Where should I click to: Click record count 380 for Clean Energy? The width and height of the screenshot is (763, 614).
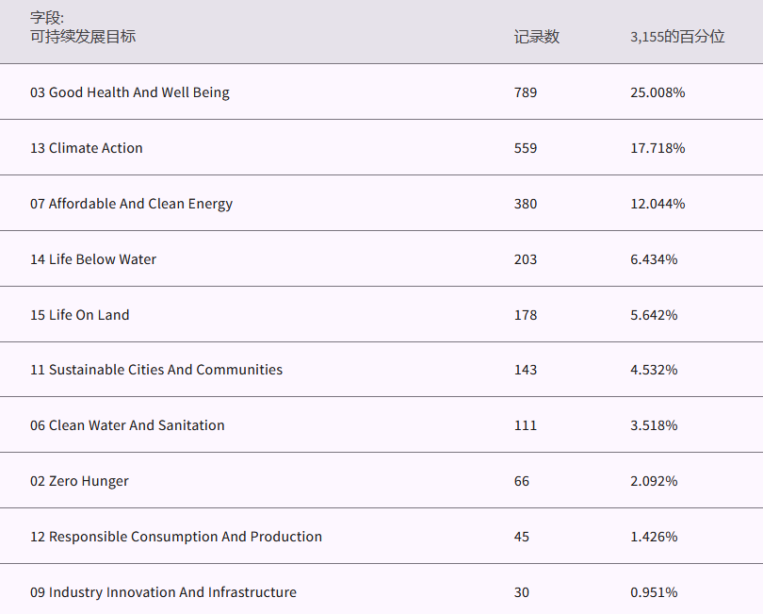[x=526, y=204]
